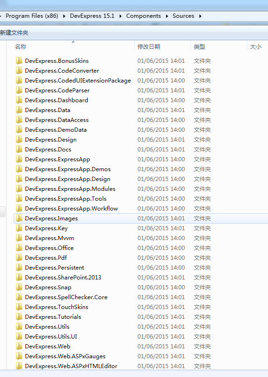The image size is (268, 377).
Task: Expand dropdown arrow after Program Files (x86)
Action: pyautogui.click(x=64, y=16)
